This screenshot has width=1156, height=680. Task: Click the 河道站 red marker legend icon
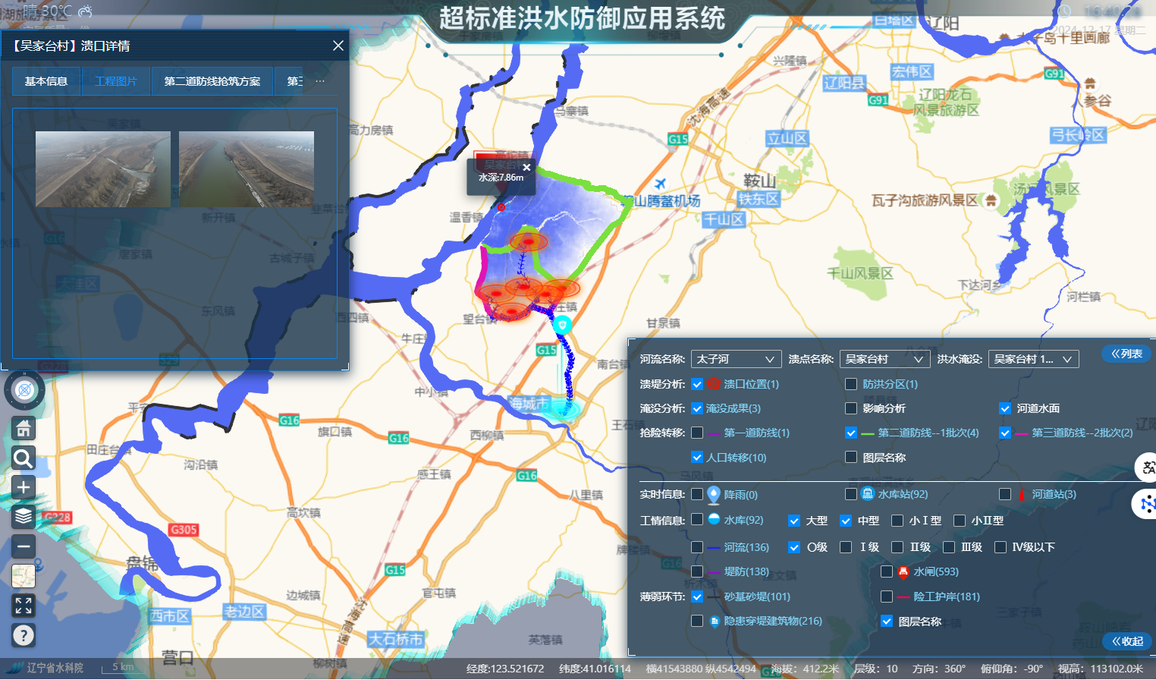(x=1021, y=494)
